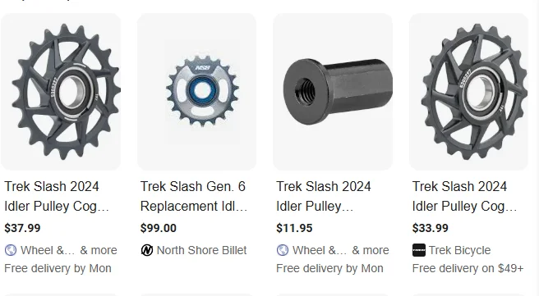
Task: Open the $33.99 Trek idler cog image
Action: coord(468,92)
